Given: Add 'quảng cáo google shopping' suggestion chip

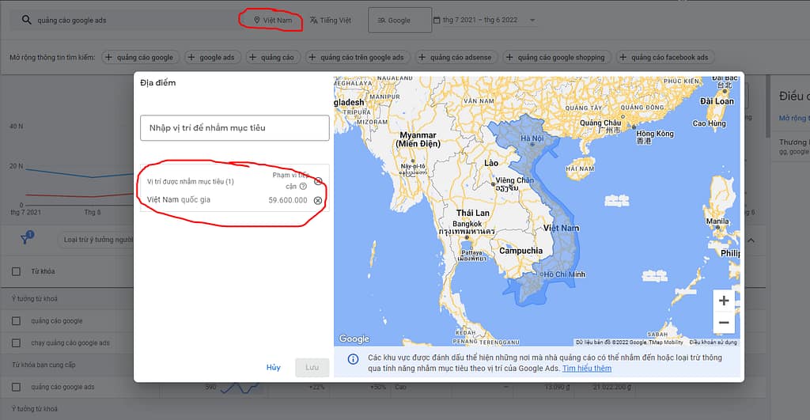Looking at the screenshot, I should pyautogui.click(x=556, y=57).
